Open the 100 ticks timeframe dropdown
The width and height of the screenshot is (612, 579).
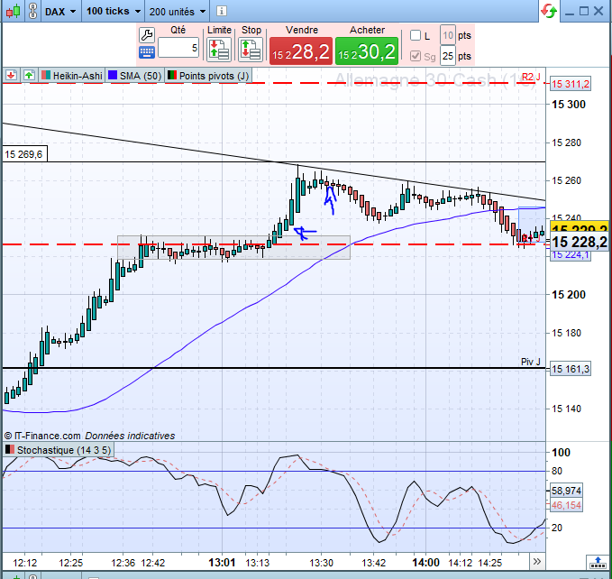click(114, 12)
